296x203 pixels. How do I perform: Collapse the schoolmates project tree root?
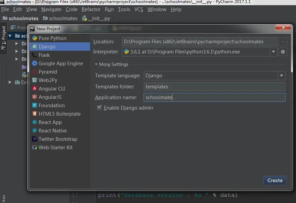10,36
